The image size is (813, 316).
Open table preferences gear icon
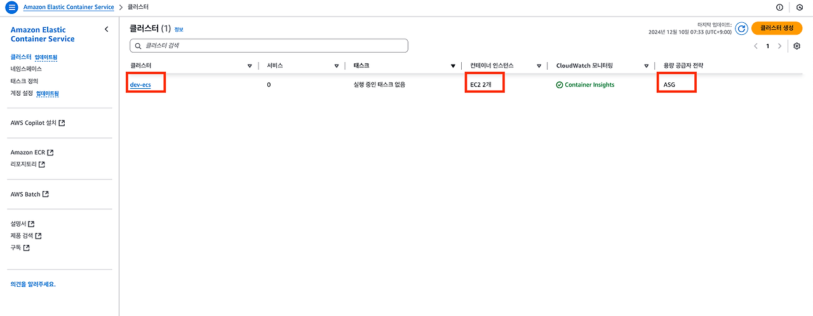(797, 46)
